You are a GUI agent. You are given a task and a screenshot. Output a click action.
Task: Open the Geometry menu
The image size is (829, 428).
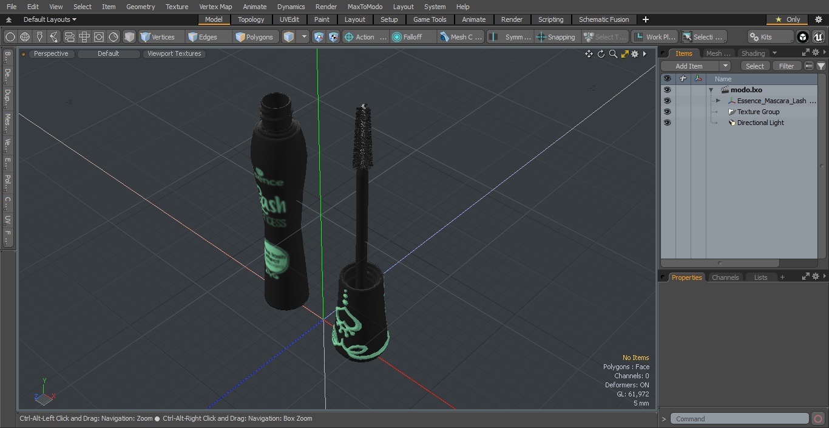click(140, 7)
